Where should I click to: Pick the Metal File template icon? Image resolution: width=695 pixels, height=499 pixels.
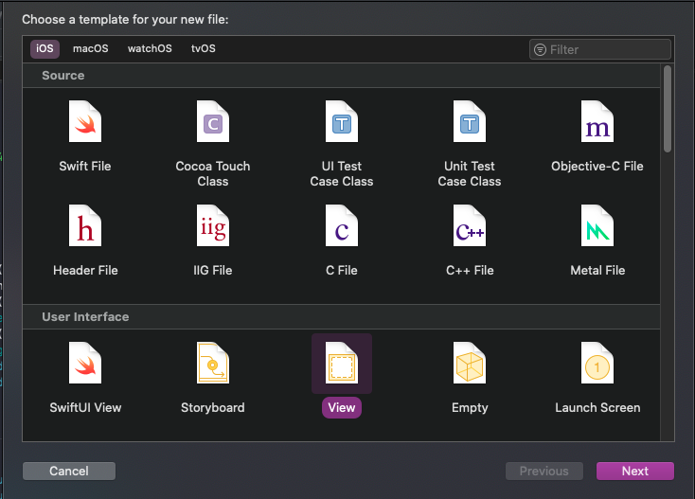pos(597,226)
